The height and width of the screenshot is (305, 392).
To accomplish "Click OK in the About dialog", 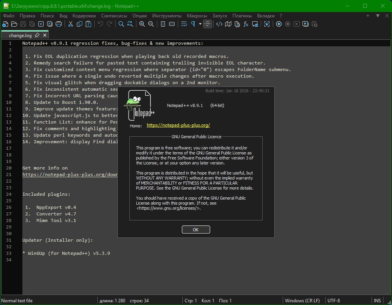I will click(x=196, y=229).
